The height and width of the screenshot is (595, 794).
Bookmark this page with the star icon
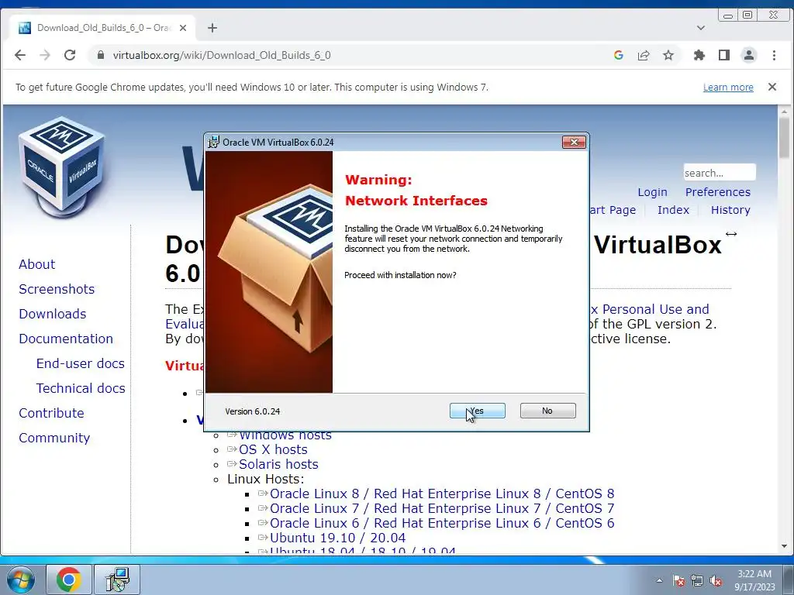coord(668,55)
